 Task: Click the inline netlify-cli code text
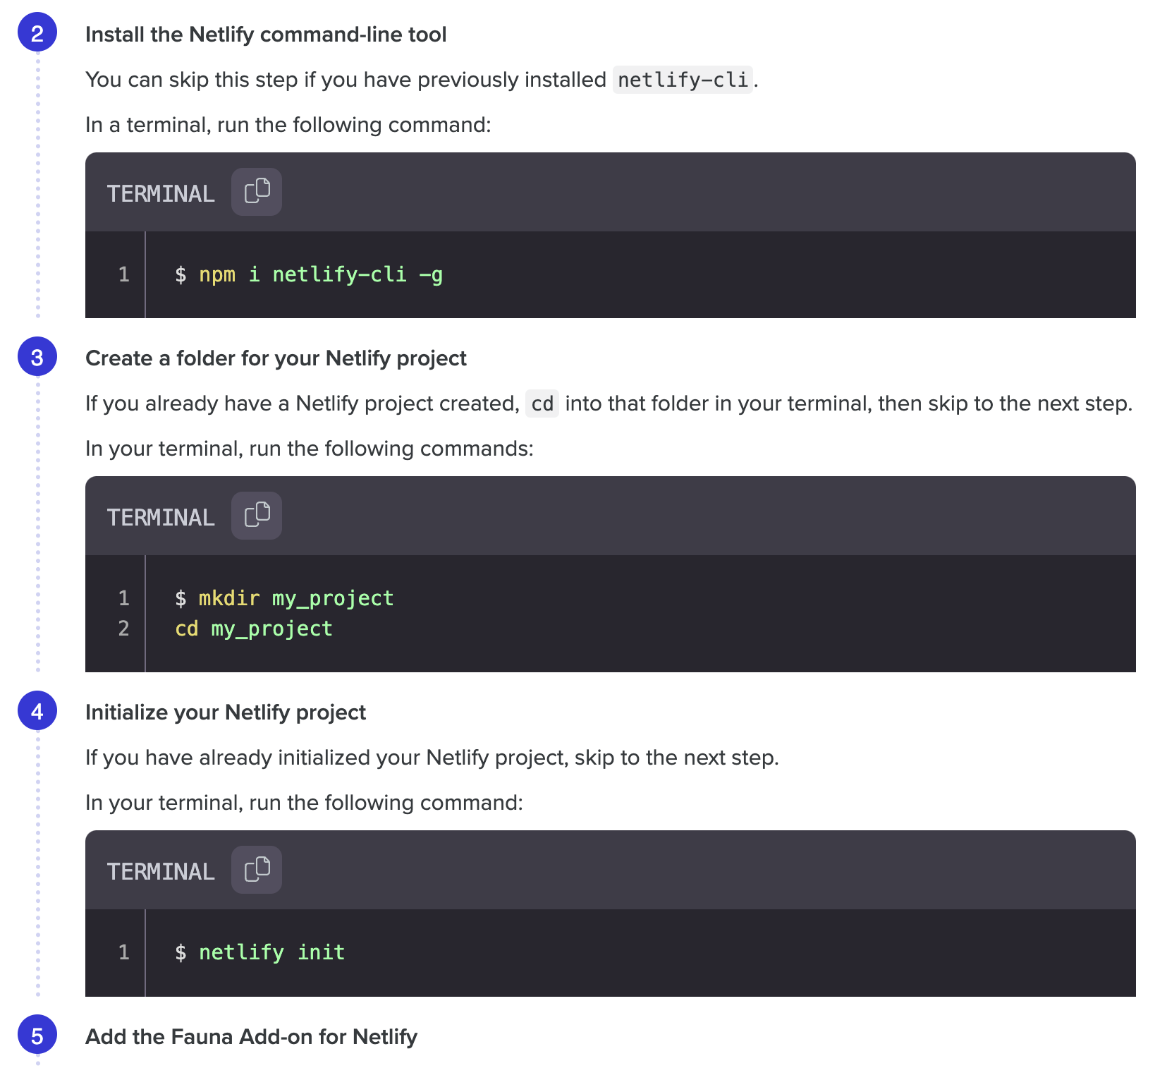coord(683,80)
